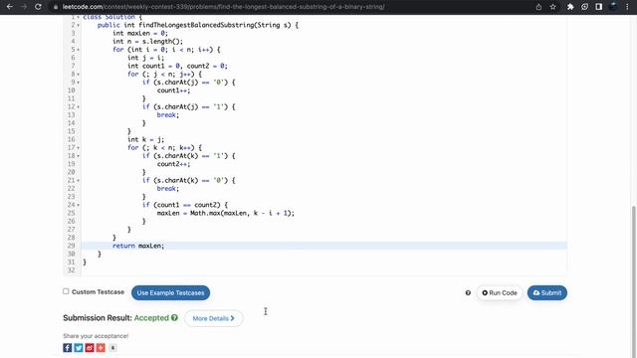Collapse code fold arrow on line 17
The width and height of the screenshot is (637, 358).
pos(79,148)
